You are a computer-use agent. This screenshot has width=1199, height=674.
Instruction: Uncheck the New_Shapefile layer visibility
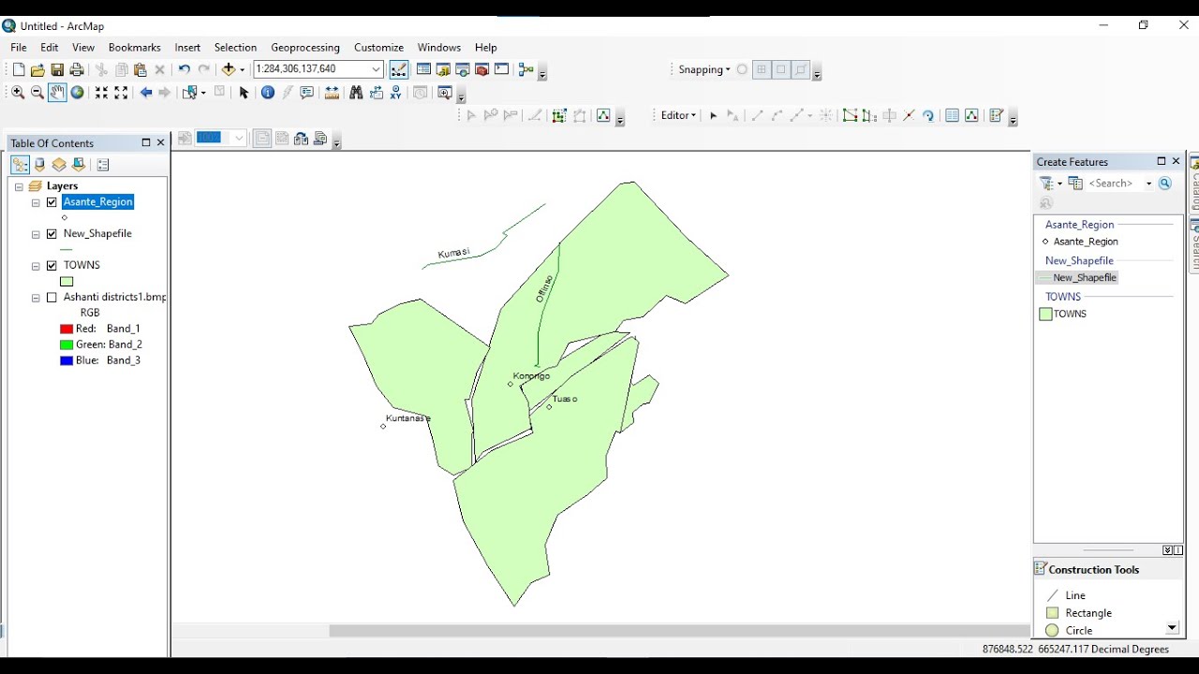[x=52, y=234]
